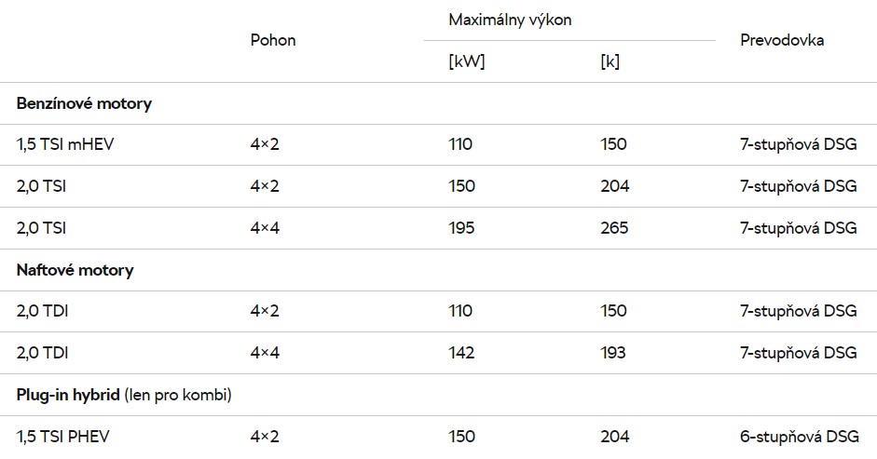Select the 265 horsepower value

614,227
